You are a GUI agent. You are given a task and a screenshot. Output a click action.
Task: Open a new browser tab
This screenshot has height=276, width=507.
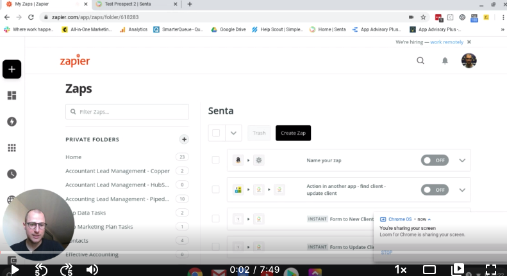190,4
